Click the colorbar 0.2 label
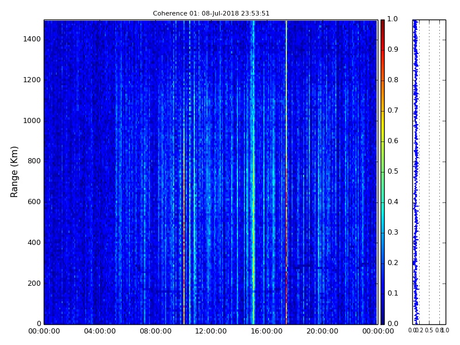 click(393, 263)
